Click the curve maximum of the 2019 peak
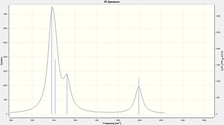Screen dimensions: 224x125 [139, 87]
